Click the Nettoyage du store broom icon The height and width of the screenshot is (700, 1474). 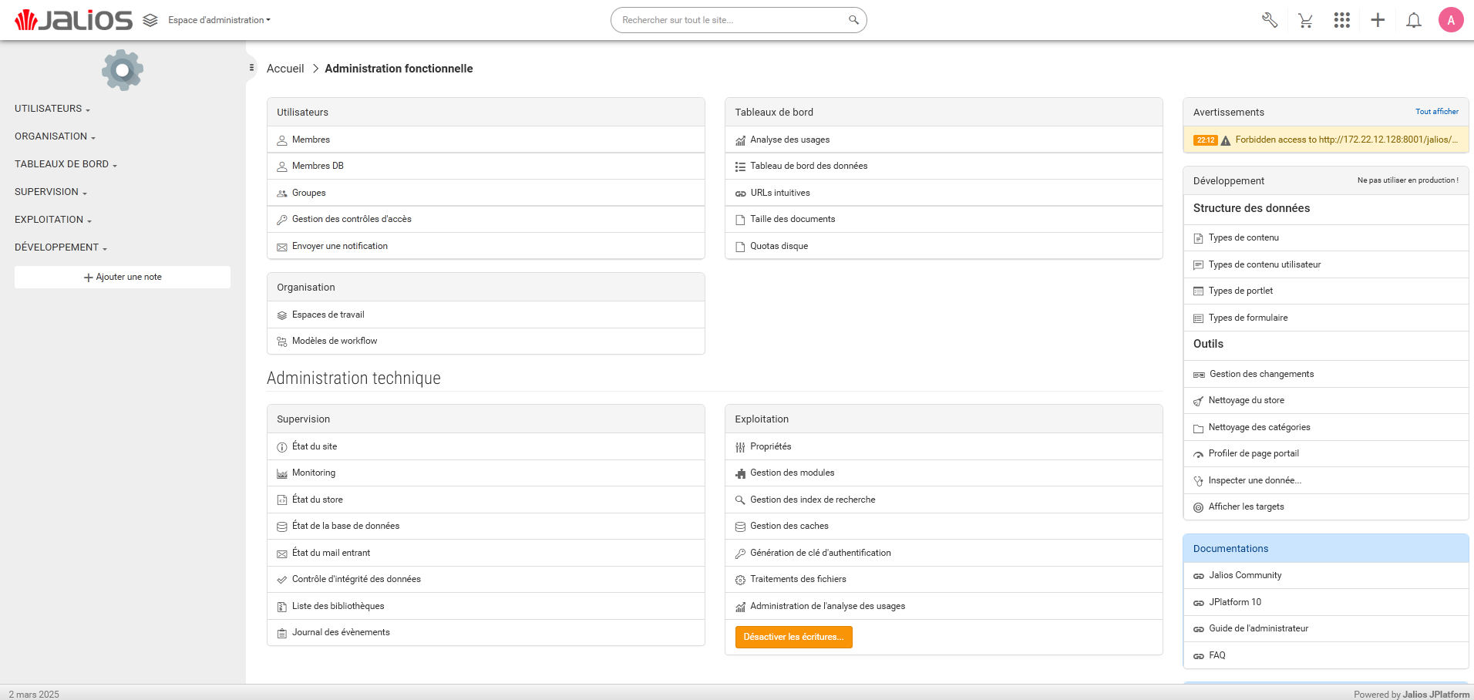tap(1198, 401)
